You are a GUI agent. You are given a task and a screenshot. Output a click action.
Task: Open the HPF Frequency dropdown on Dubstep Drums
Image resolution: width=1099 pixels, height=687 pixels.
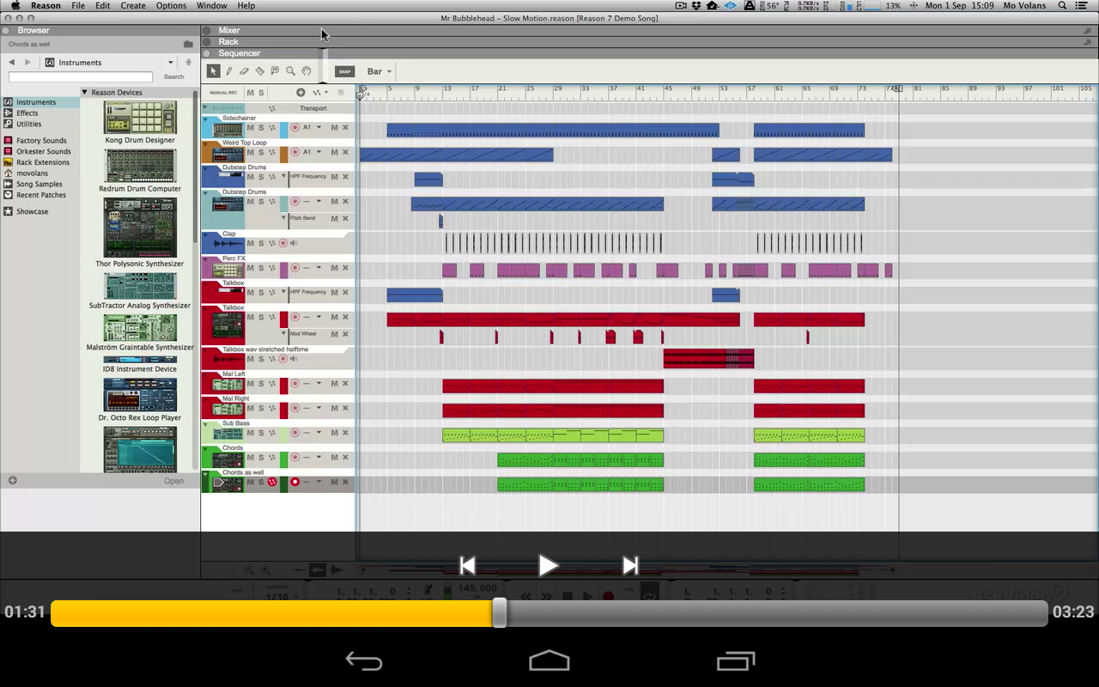[x=284, y=177]
